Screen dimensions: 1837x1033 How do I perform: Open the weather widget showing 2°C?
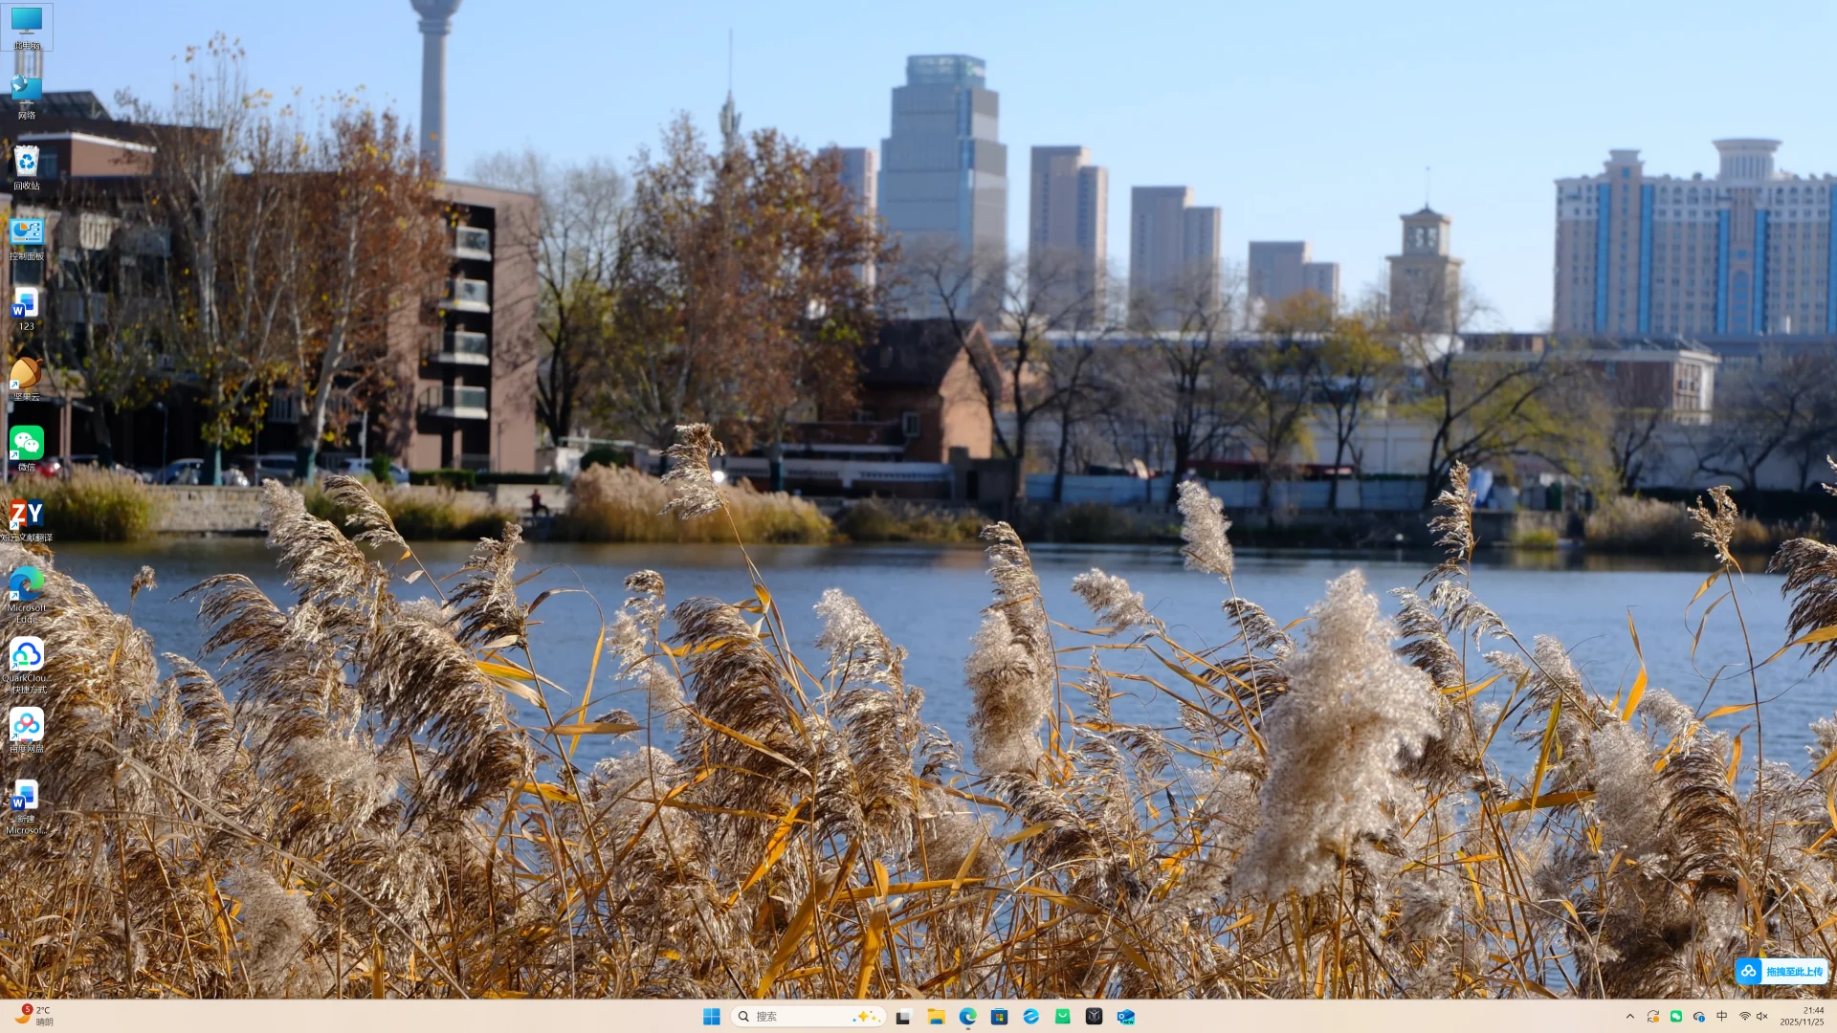(33, 1016)
